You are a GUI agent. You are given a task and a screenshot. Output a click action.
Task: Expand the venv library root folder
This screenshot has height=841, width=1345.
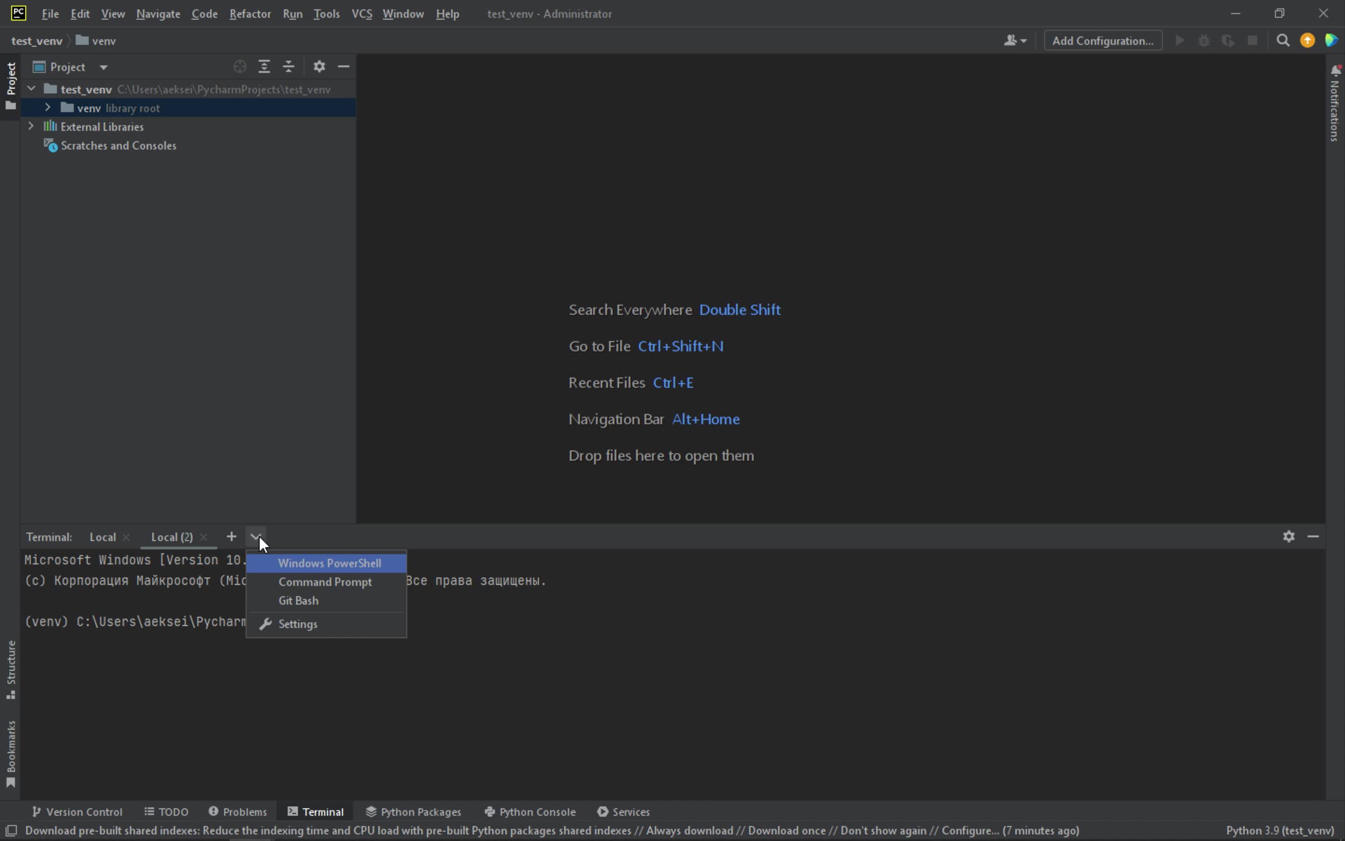pos(48,107)
